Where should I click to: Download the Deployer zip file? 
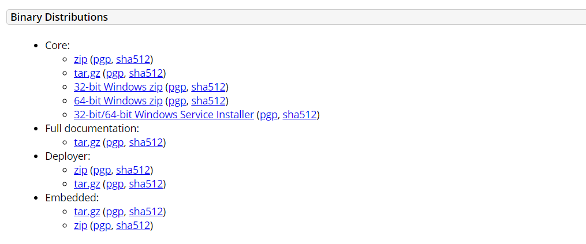(x=80, y=170)
